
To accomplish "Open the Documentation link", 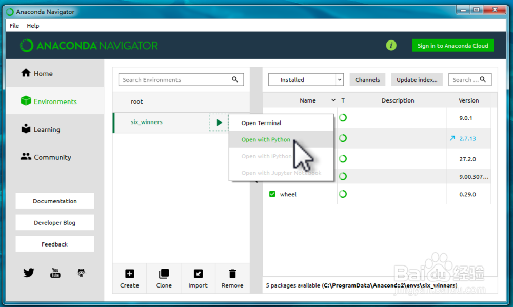I will 55,201.
